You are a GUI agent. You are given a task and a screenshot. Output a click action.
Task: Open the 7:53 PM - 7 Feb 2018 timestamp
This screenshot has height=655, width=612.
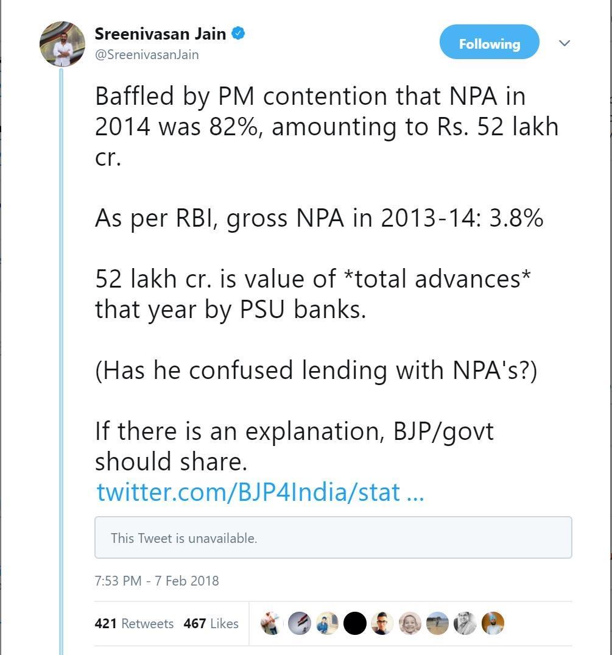click(x=157, y=581)
